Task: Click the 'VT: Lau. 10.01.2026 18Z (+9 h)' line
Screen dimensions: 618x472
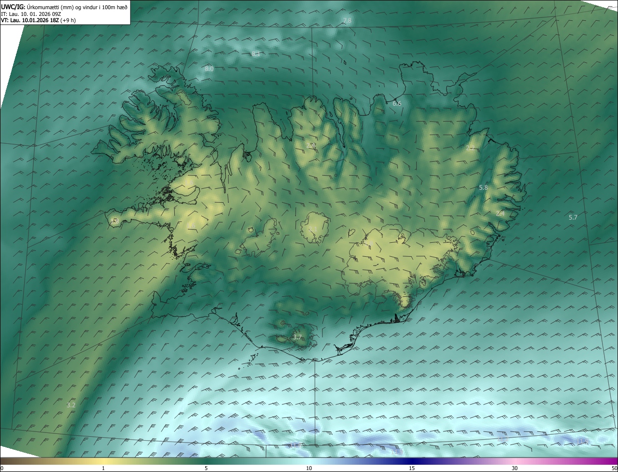Action: pyautogui.click(x=38, y=20)
